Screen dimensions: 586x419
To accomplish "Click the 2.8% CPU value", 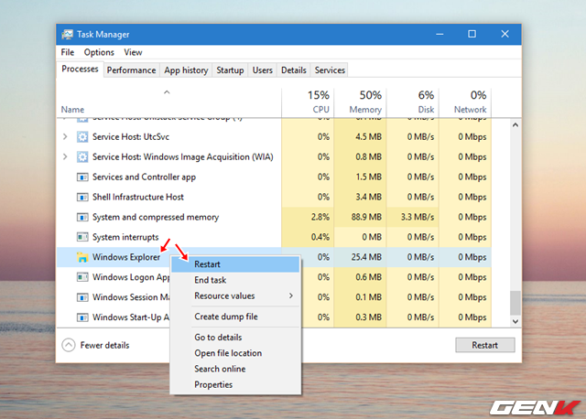I will click(320, 217).
